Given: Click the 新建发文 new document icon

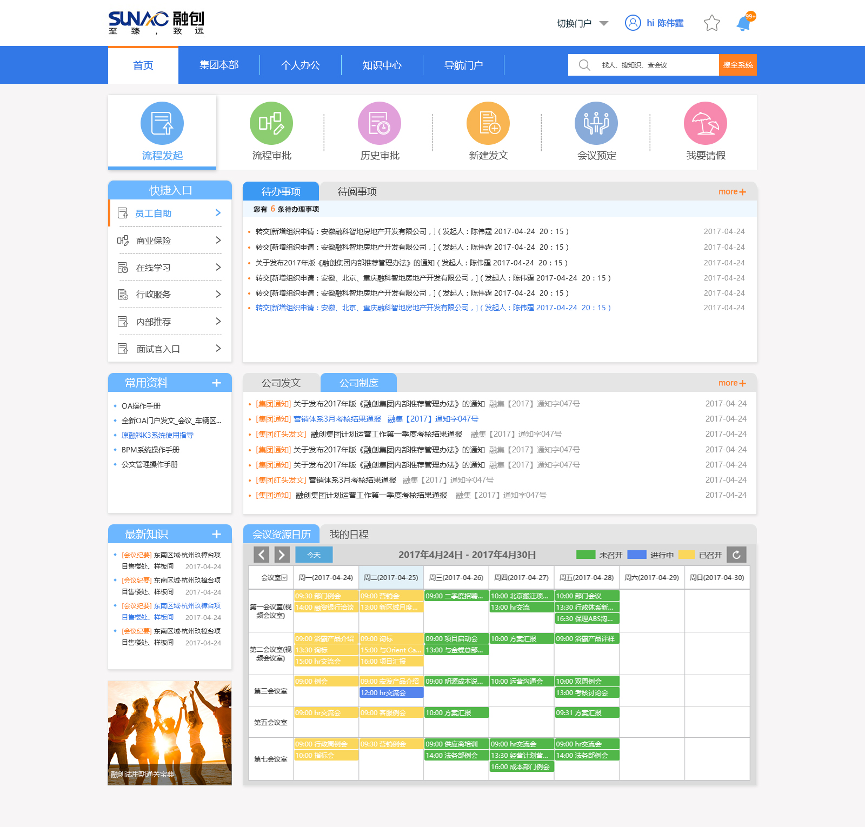Looking at the screenshot, I should pyautogui.click(x=488, y=124).
